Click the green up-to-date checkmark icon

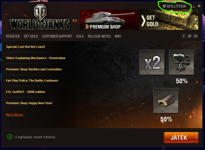coord(10,137)
